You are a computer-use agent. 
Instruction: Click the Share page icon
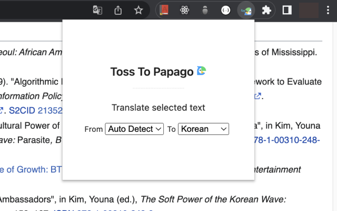(x=118, y=10)
